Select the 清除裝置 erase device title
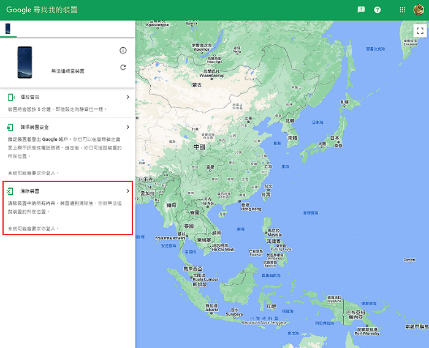 click(30, 191)
